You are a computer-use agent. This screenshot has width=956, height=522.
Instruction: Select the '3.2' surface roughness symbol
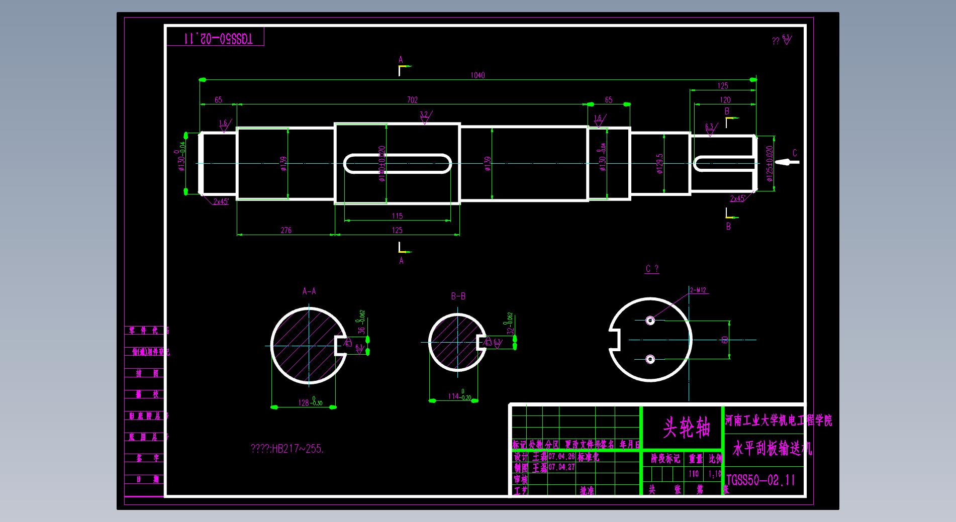pyautogui.click(x=425, y=117)
